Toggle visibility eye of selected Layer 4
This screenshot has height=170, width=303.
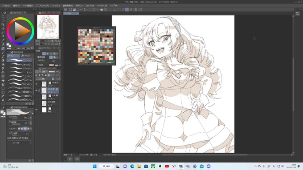37,90
